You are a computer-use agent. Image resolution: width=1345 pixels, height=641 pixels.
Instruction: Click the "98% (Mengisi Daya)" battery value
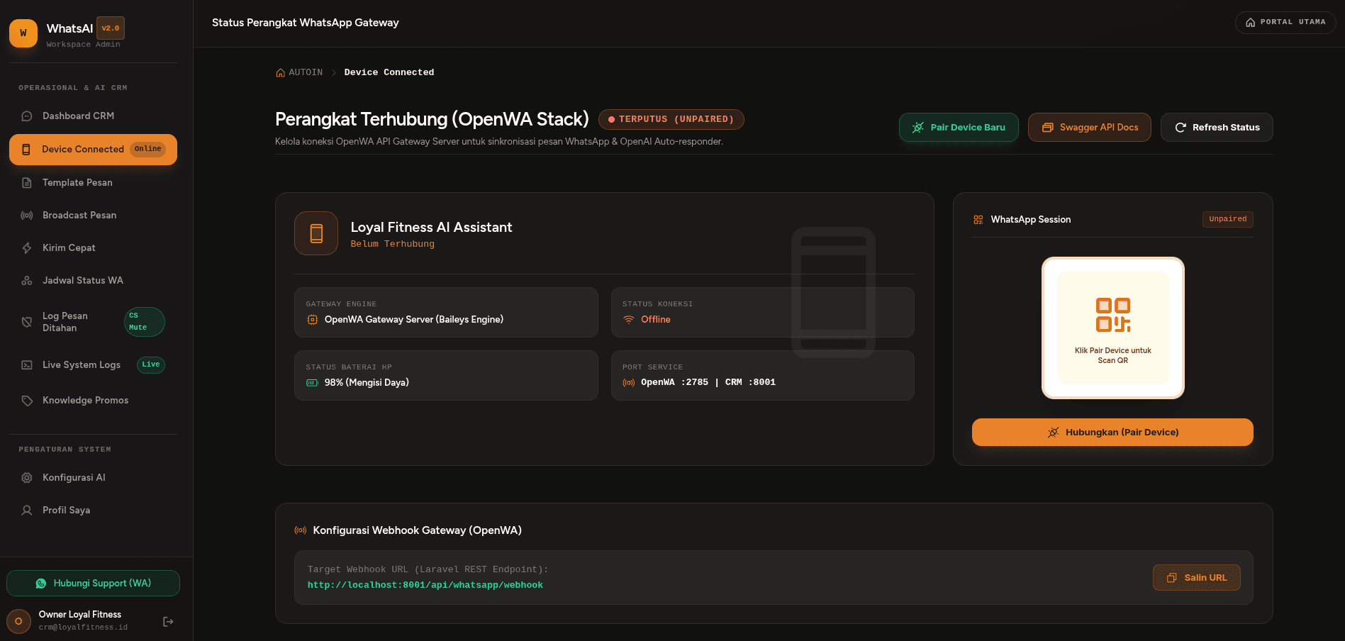pos(367,383)
